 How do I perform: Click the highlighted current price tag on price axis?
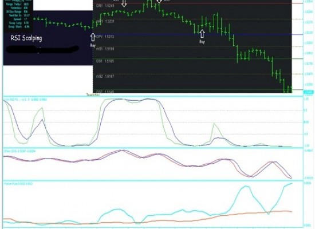pyautogui.click(x=308, y=92)
